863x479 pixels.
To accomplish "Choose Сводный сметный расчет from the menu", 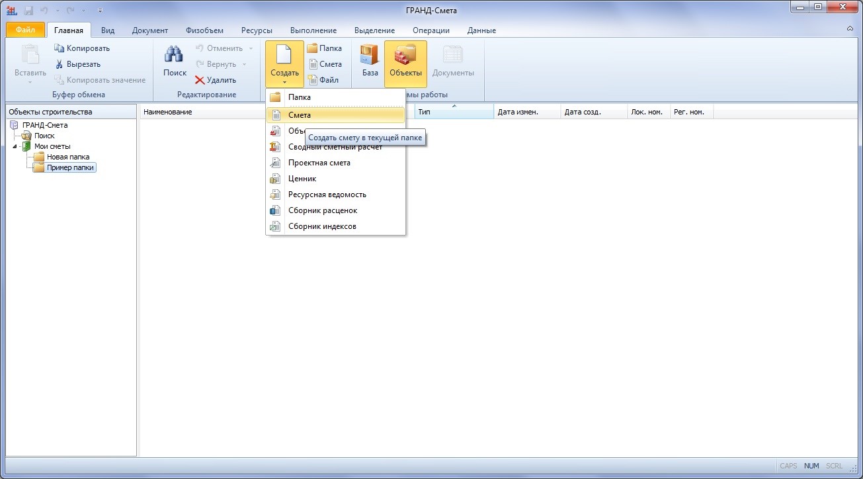I will click(x=335, y=147).
